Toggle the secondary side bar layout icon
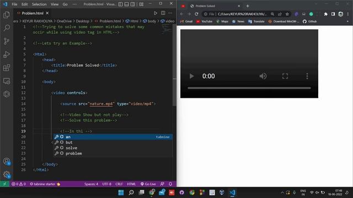353x198 pixels. 133,4
